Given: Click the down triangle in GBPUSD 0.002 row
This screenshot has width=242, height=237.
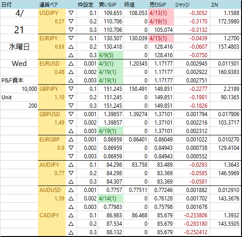Looking at the screenshot, I should [x=71, y=123].
